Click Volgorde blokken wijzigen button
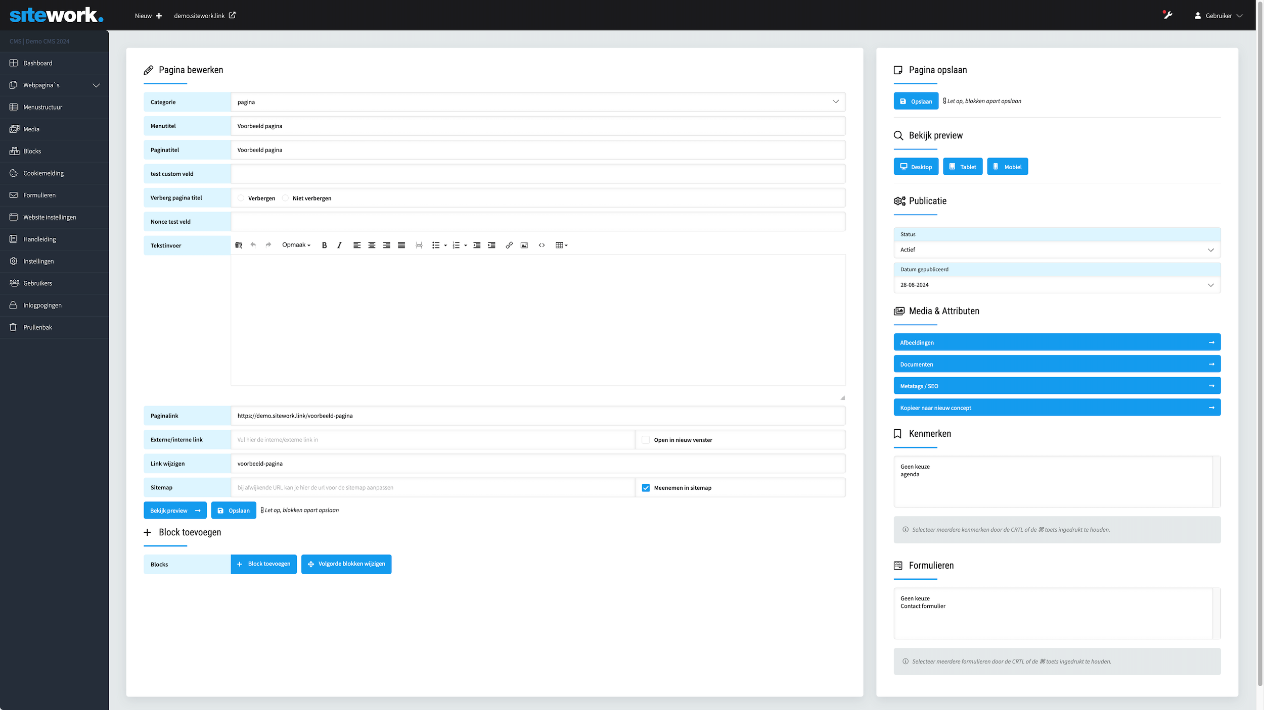Image resolution: width=1264 pixels, height=710 pixels. 346,564
